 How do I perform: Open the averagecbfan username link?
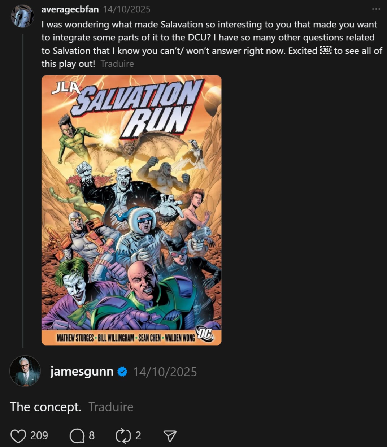(70, 9)
